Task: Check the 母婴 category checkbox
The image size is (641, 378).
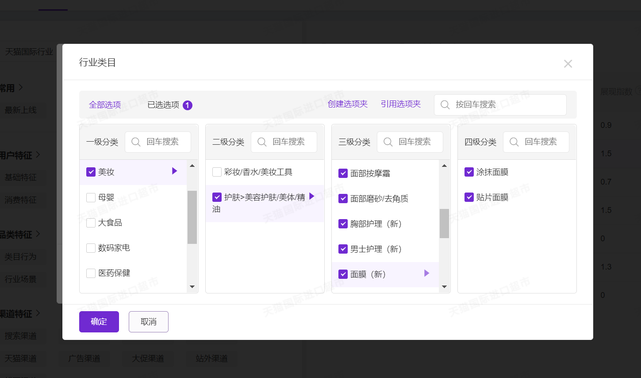Action: (91, 197)
